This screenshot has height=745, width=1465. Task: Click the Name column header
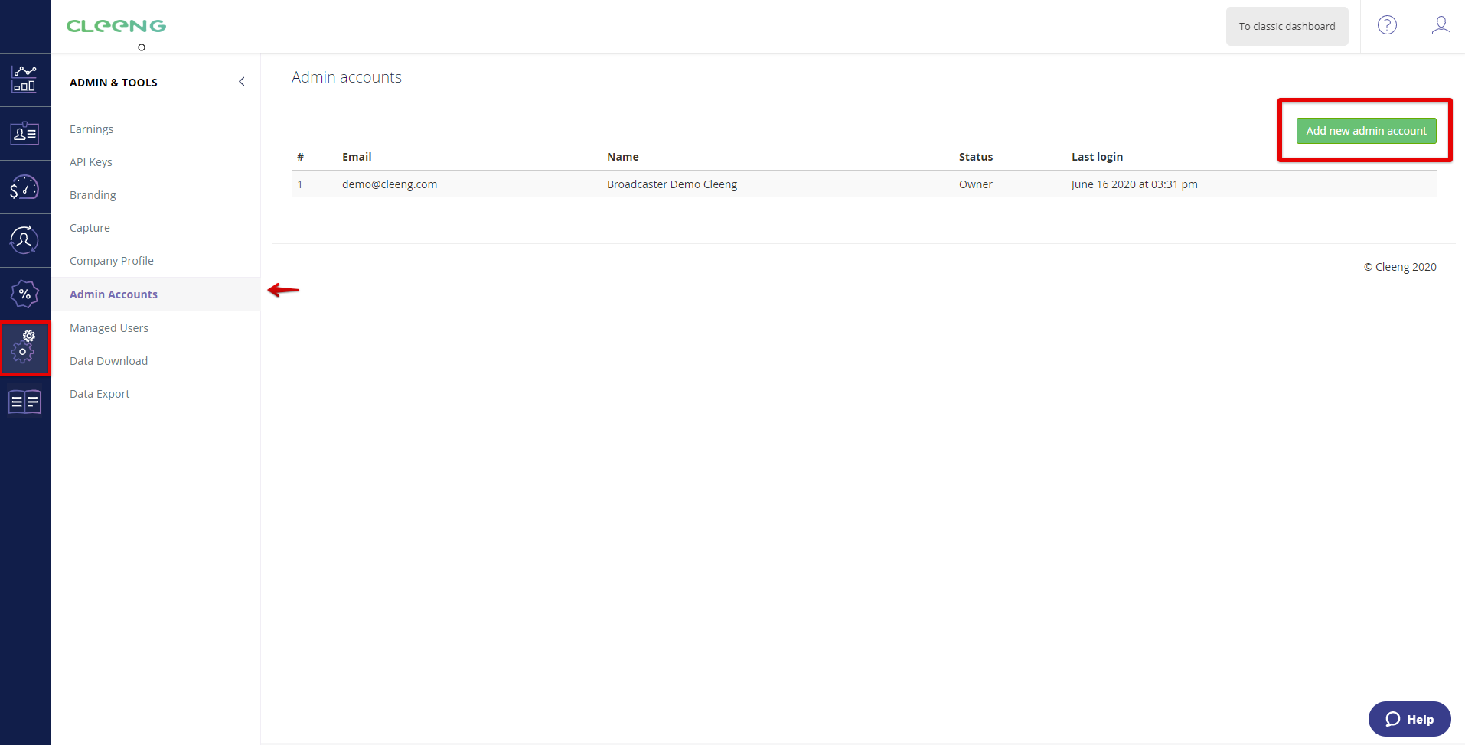point(622,157)
